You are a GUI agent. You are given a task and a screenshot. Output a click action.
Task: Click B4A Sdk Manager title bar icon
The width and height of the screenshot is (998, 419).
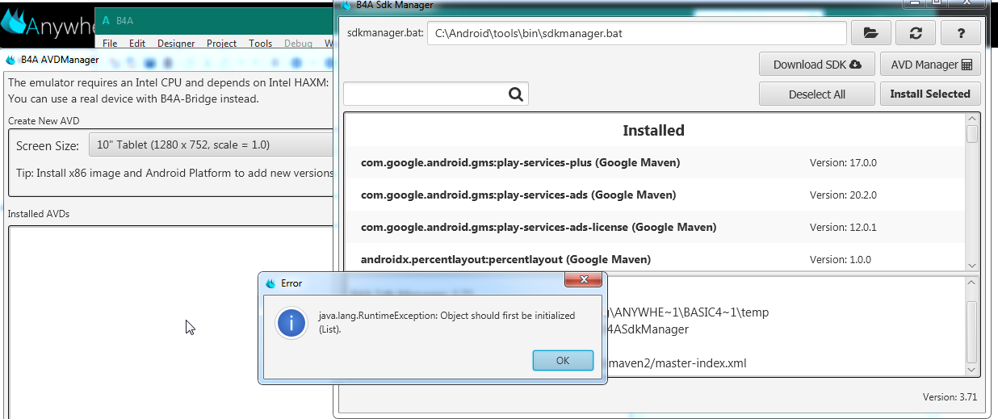click(346, 5)
